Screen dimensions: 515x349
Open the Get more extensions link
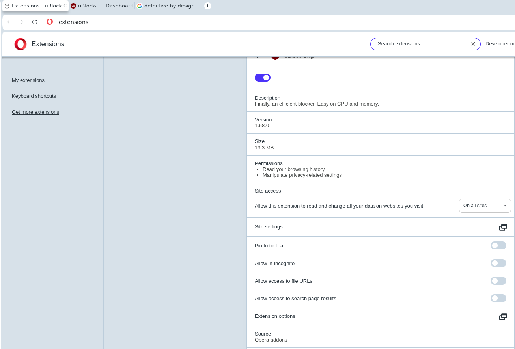click(35, 112)
